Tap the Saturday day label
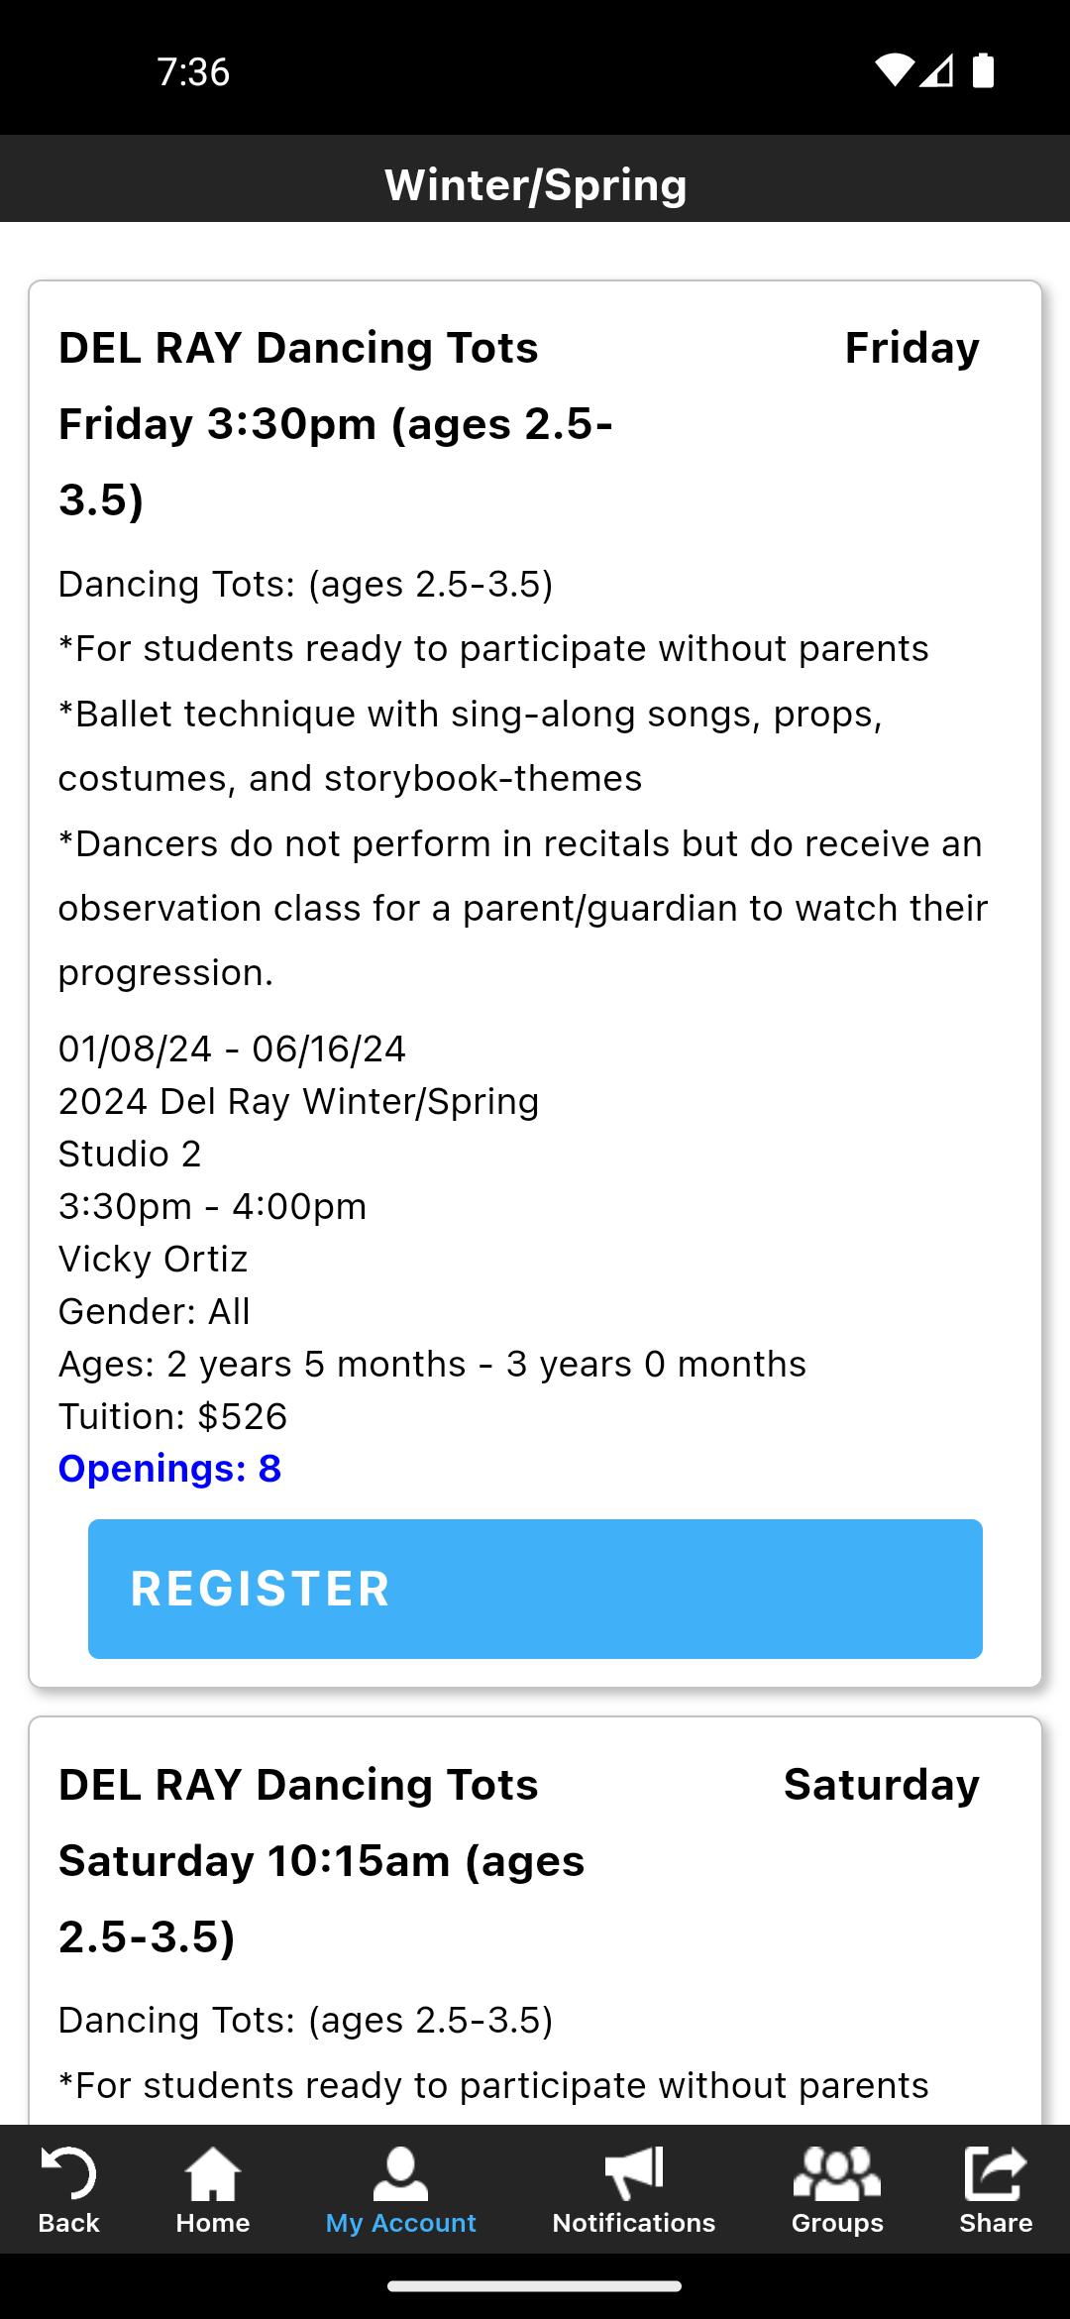The width and height of the screenshot is (1070, 2319). (881, 1785)
